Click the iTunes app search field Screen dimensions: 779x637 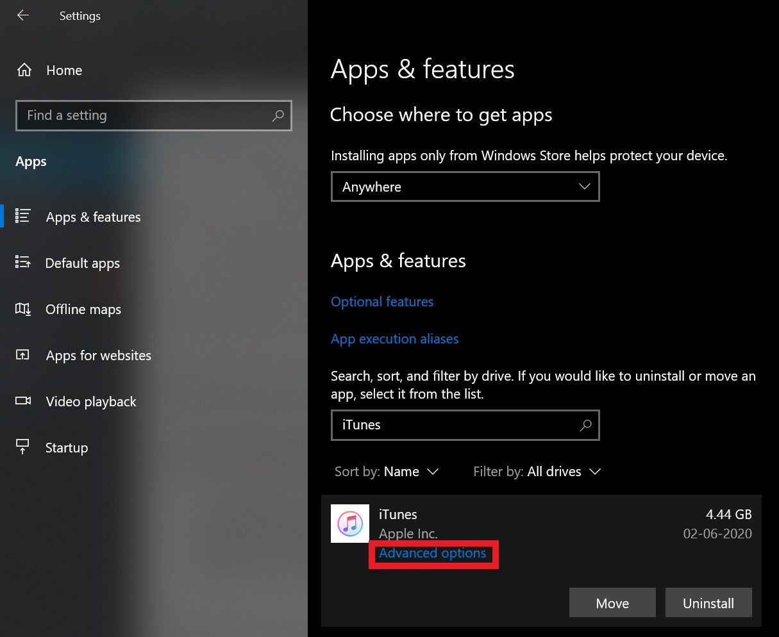pos(455,425)
